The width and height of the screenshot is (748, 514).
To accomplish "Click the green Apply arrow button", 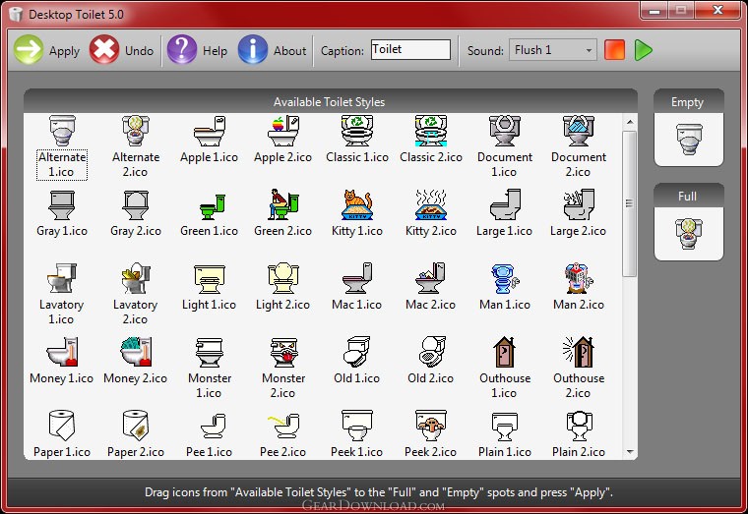I will (x=29, y=50).
